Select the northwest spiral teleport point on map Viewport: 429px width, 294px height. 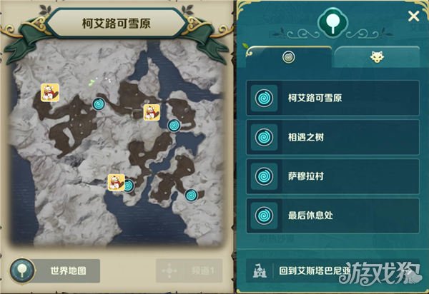click(x=99, y=104)
